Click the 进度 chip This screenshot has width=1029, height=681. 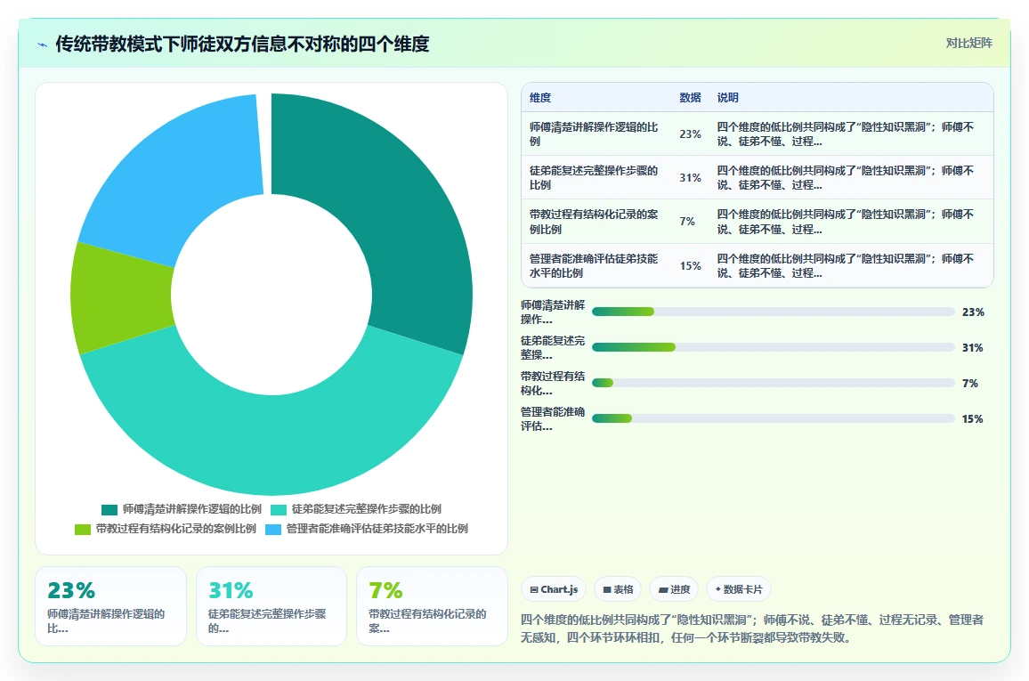point(674,589)
